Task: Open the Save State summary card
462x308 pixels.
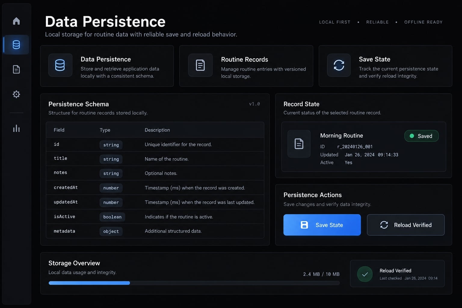Action: [385, 66]
